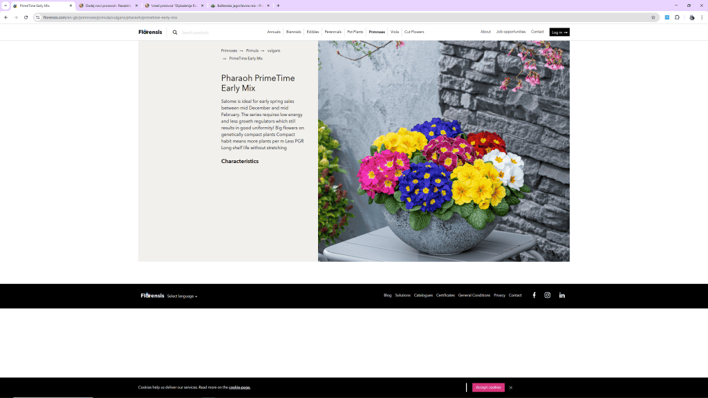Image resolution: width=708 pixels, height=398 pixels.
Task: Open the Cut Flowers menu
Action: [x=414, y=32]
